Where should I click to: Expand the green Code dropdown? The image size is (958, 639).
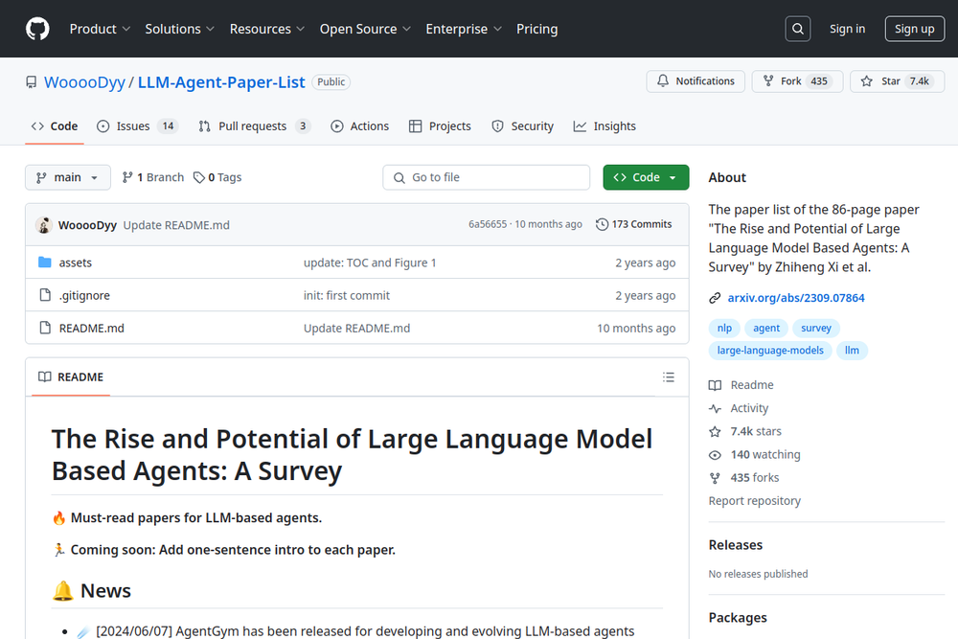coord(645,177)
